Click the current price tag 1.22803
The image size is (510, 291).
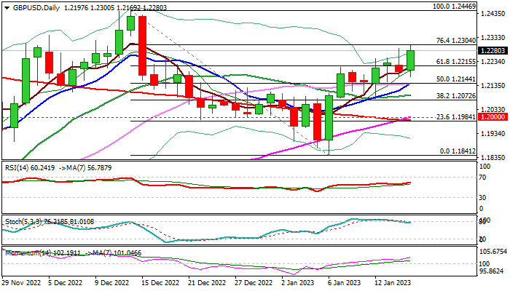click(493, 51)
